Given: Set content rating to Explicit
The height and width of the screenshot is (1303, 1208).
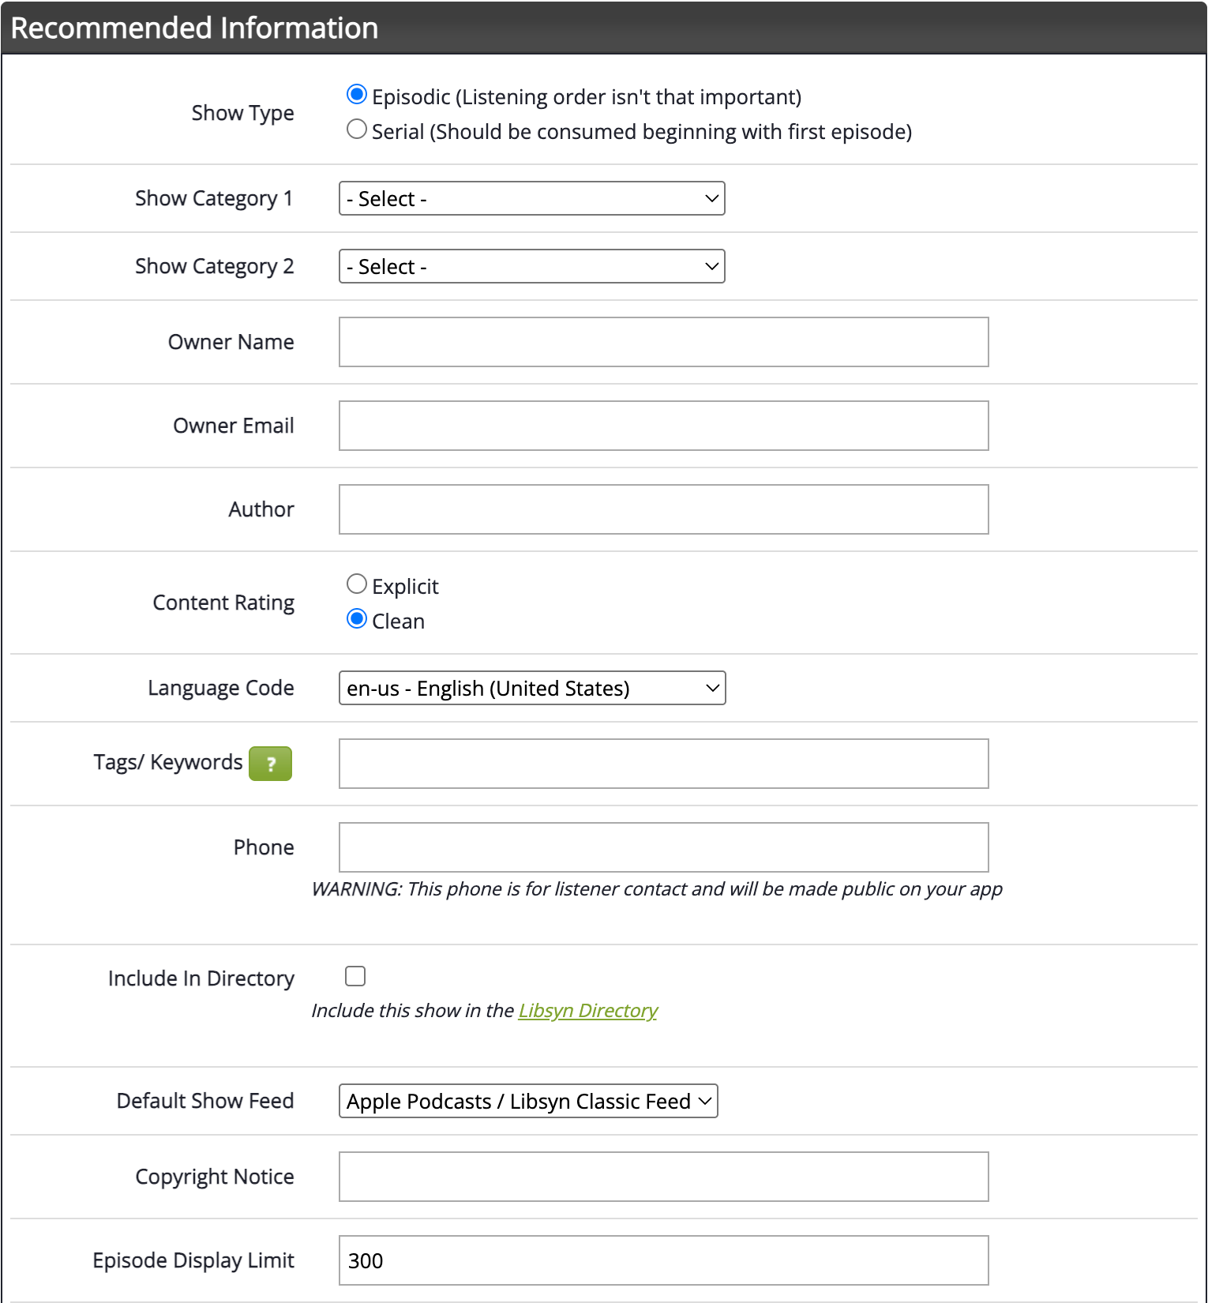Looking at the screenshot, I should coord(357,584).
